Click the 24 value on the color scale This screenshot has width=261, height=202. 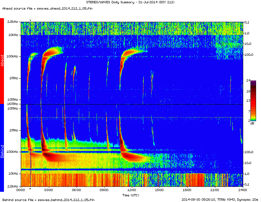click(248, 80)
